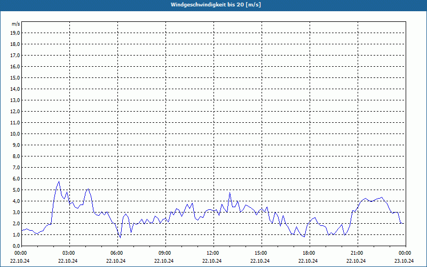Click the 5,0 y-axis label
The height and width of the screenshot is (267, 427).
[16, 190]
